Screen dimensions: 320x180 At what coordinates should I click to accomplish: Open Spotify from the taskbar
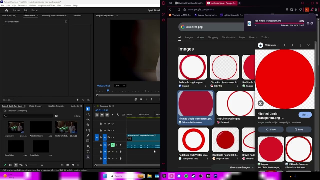(x=186, y=176)
